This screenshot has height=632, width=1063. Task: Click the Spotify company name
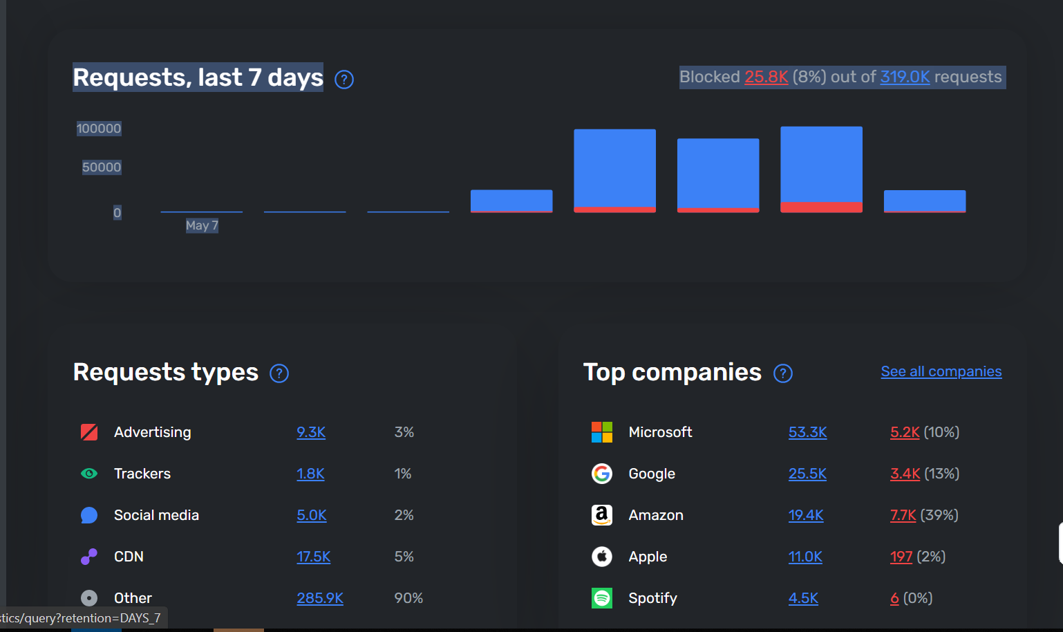652,598
